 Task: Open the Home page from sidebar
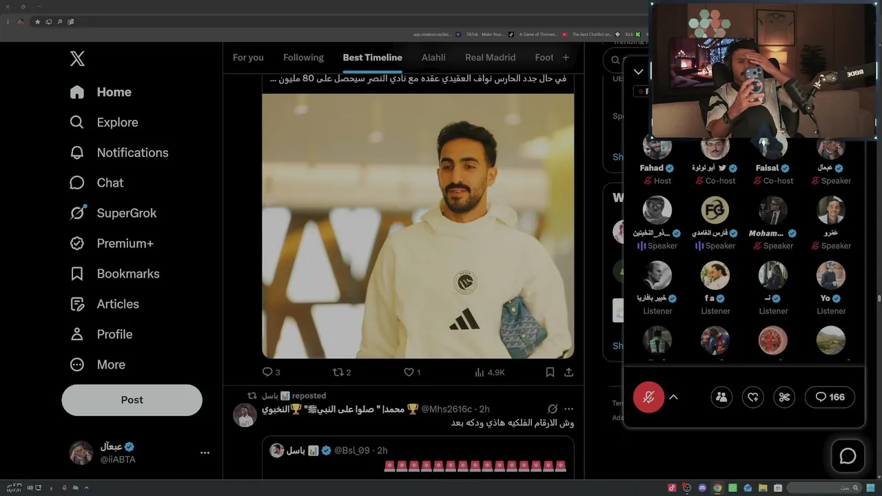pos(101,92)
